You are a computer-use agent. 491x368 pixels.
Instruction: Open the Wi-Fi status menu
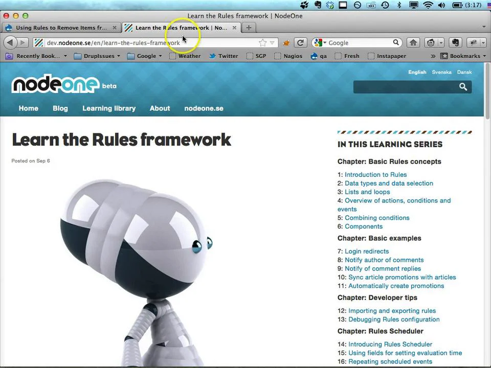pyautogui.click(x=428, y=5)
